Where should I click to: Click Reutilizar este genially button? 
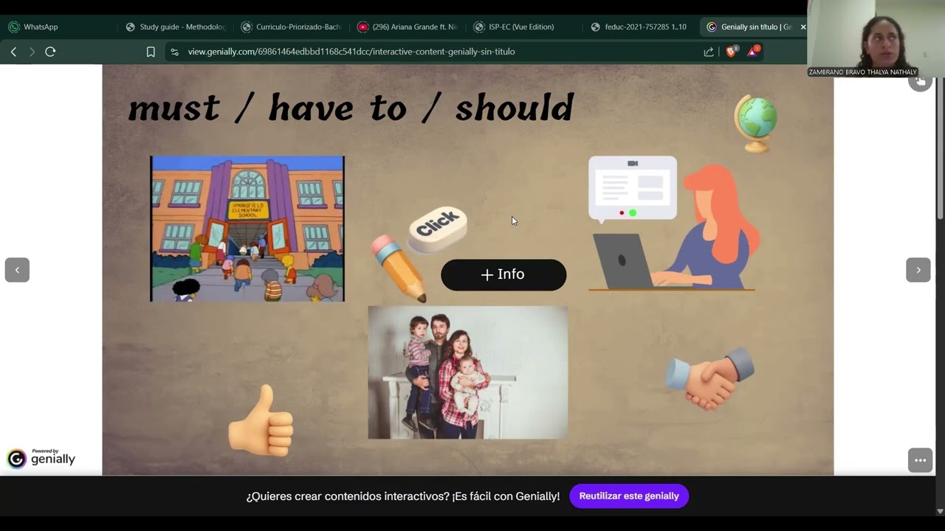tap(629, 496)
